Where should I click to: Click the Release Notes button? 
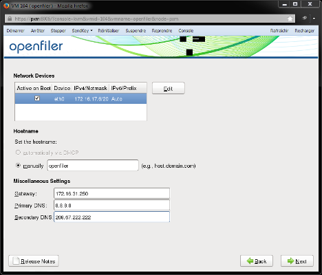click(x=34, y=261)
